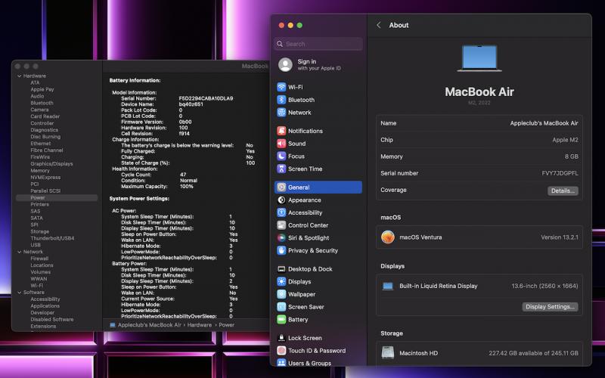Select Wi-Fi under Network in System Information
Screen dimensions: 605x378
(x=36, y=286)
